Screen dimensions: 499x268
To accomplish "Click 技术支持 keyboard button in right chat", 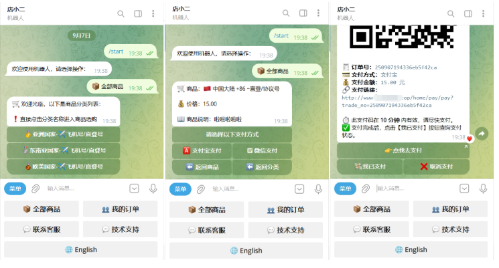I will 450,229.
